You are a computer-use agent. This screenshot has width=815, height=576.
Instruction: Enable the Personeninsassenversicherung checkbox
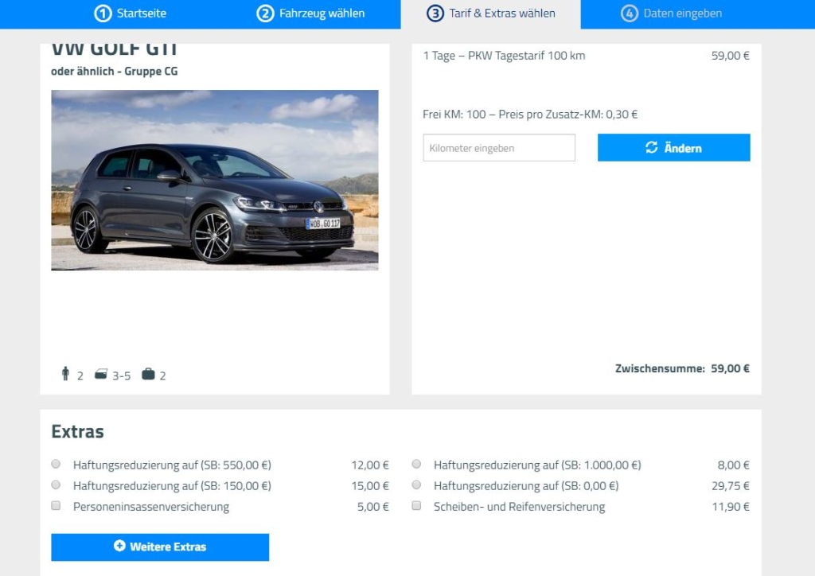(57, 506)
